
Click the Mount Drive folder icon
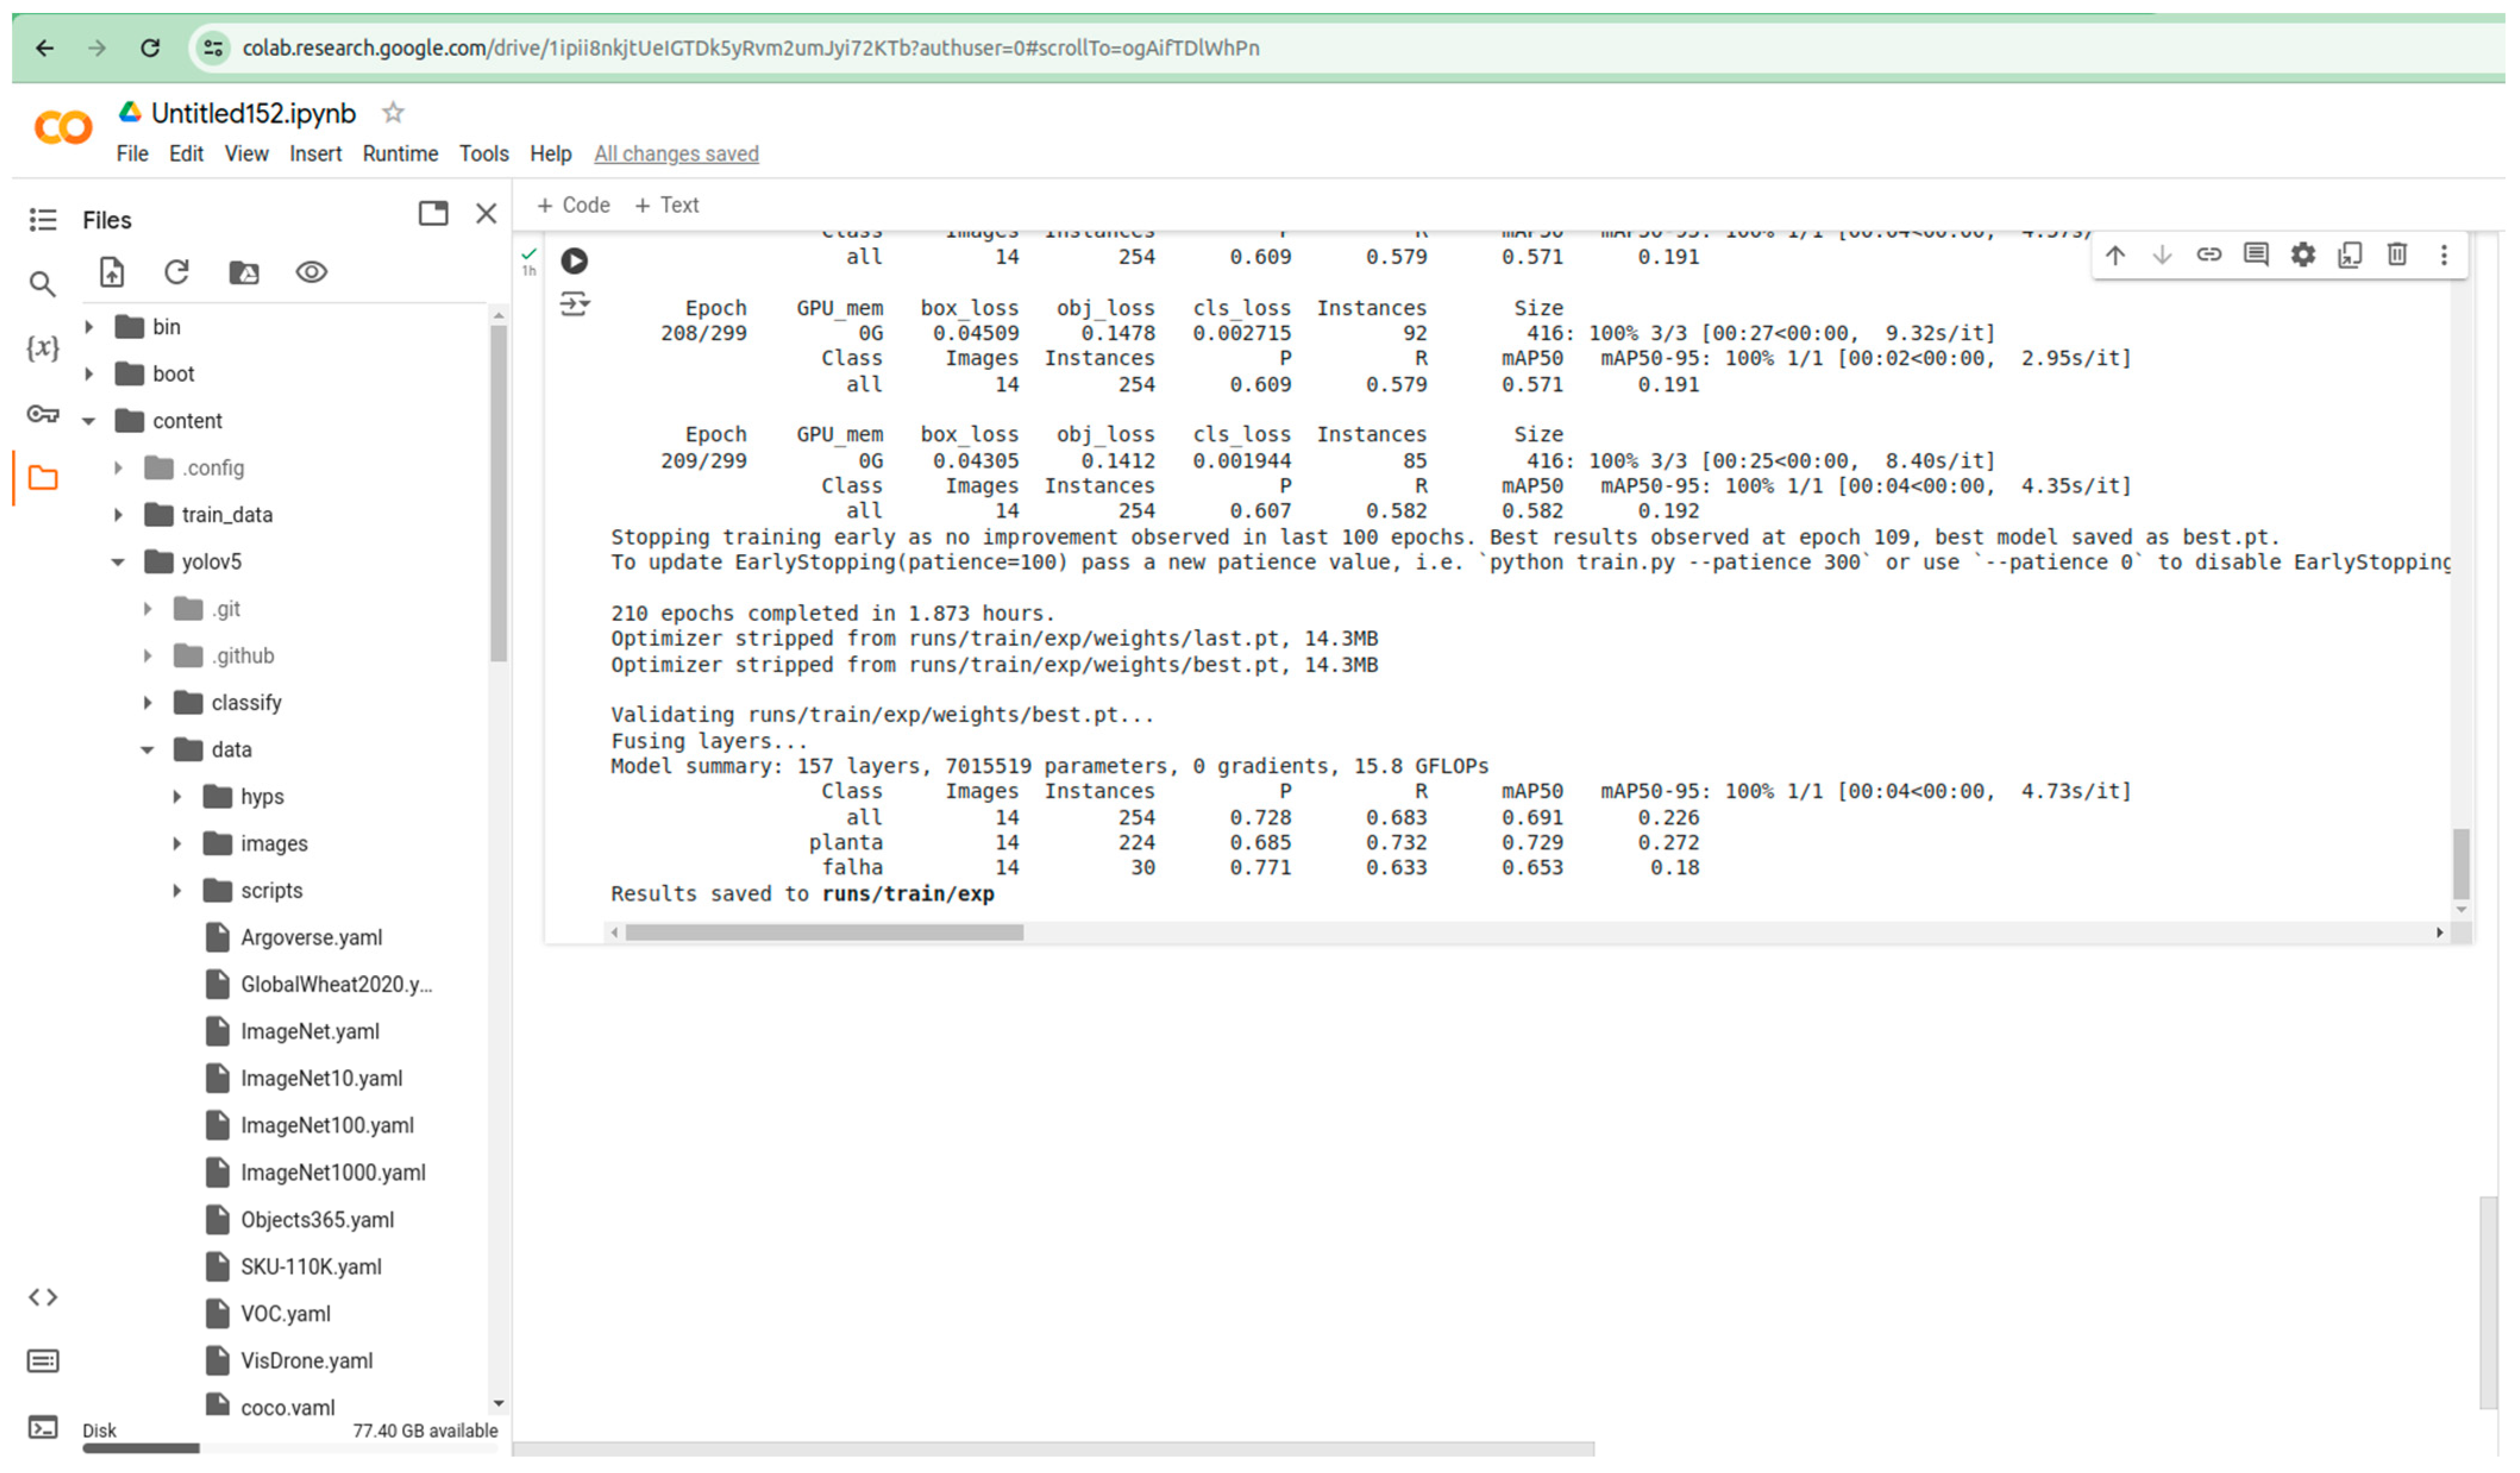(244, 272)
